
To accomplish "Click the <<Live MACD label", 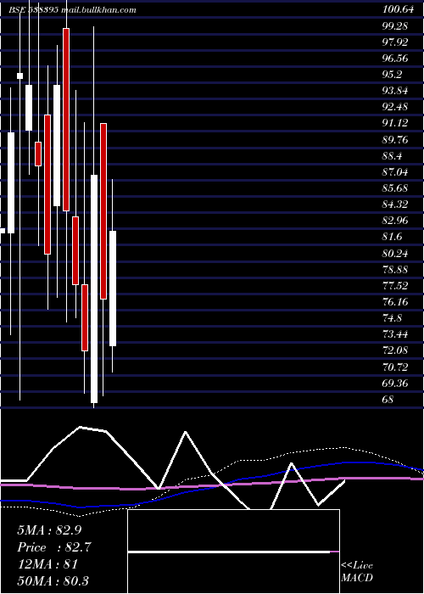I will click(x=357, y=571).
